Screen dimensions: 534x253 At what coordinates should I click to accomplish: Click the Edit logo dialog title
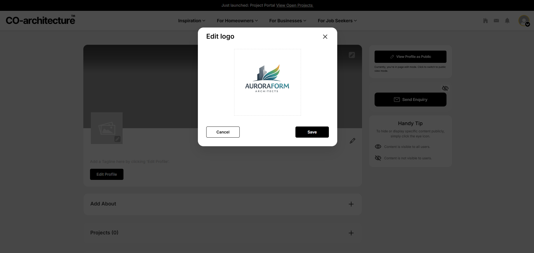coord(220,36)
